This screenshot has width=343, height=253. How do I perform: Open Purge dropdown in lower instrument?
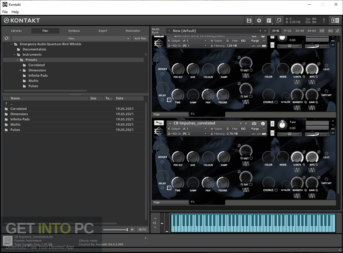click(258, 129)
